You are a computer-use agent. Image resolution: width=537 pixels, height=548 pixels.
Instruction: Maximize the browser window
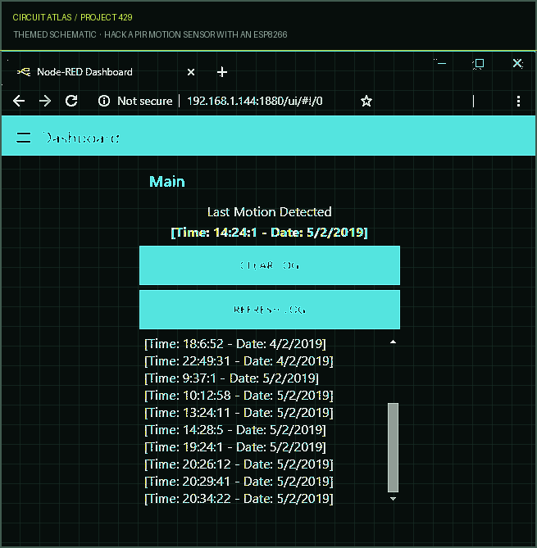click(x=479, y=64)
